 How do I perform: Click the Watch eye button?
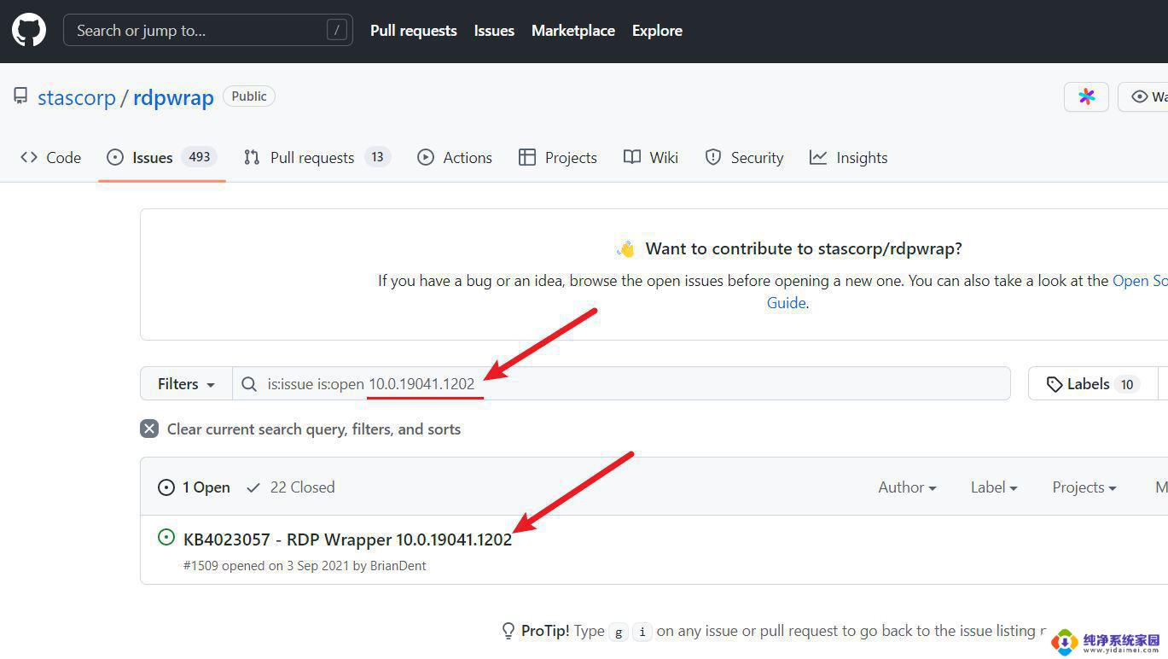click(1143, 96)
